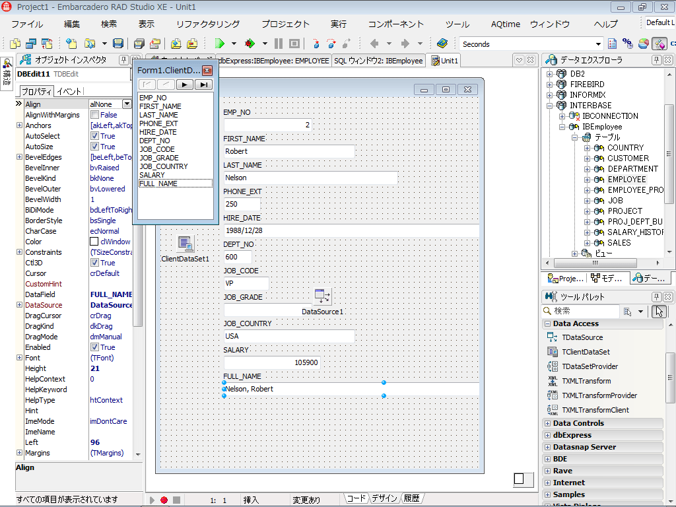Click the Remove File from Project icon
The width and height of the screenshot is (676, 507).
(x=192, y=44)
